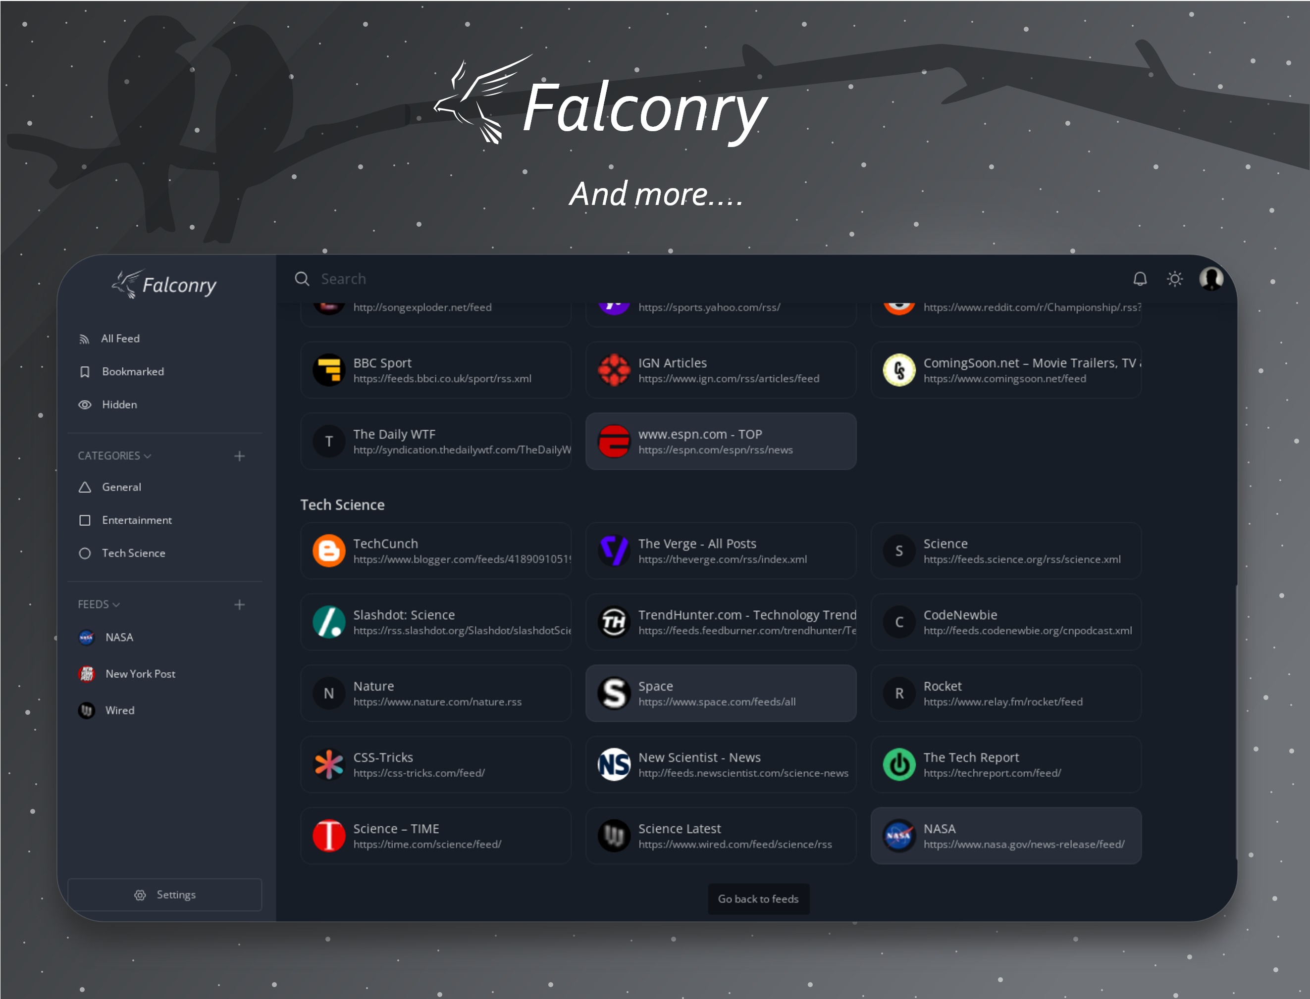Click the wired.com science rss URL
The height and width of the screenshot is (999, 1310).
(734, 845)
